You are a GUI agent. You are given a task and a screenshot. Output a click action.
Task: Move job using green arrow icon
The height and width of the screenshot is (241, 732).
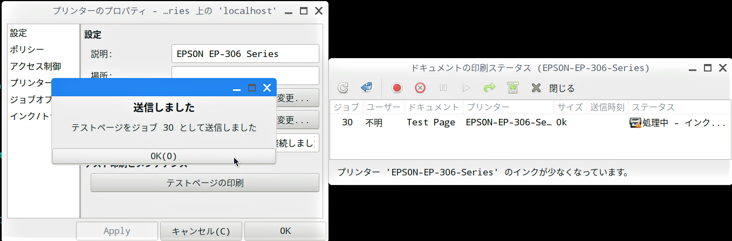click(x=489, y=88)
